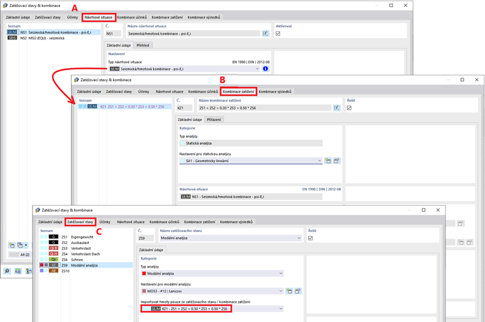Toggle the Řešit checkbox in window B

point(349,108)
